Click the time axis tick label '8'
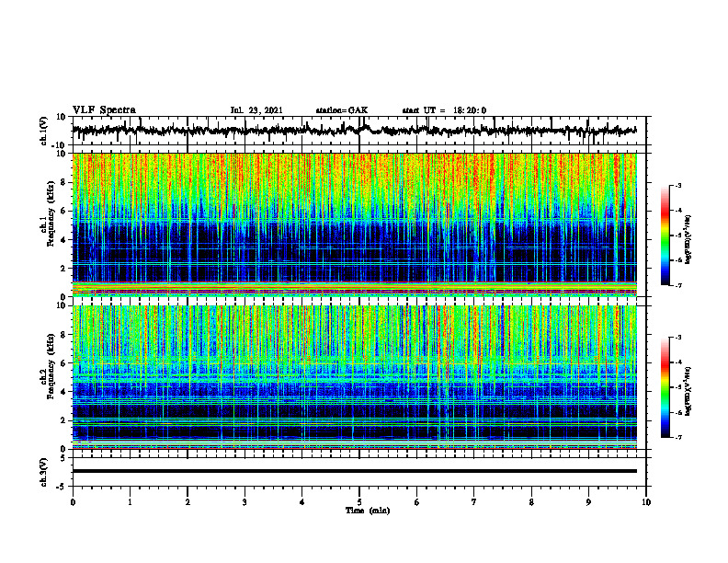Screen dimensions: 728x563 pos(531,502)
